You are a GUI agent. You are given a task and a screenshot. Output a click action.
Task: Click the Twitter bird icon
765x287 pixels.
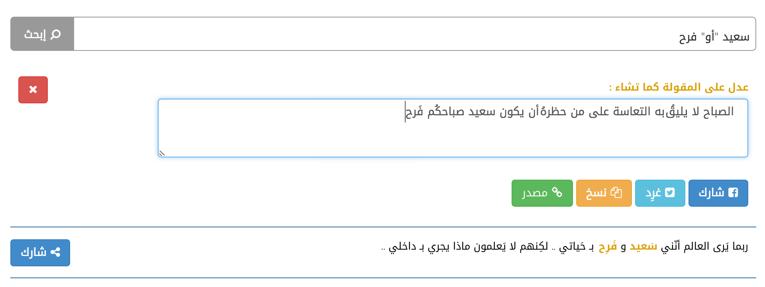click(x=670, y=193)
